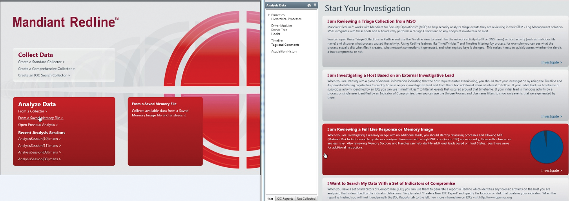Select Device Tree item

(279, 30)
